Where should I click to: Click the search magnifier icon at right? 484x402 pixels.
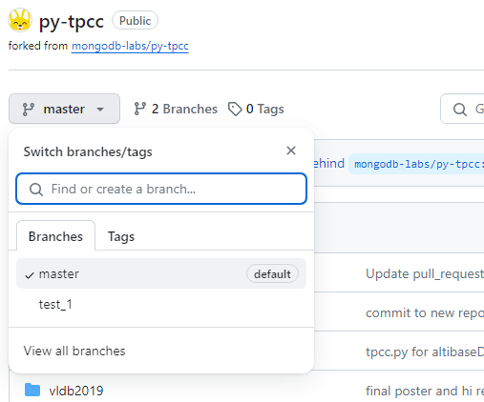tap(460, 110)
